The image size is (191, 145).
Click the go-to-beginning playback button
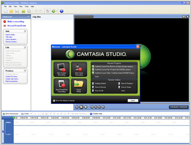point(92,107)
